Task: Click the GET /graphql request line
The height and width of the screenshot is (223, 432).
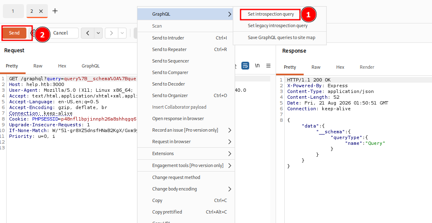Action: (73, 79)
